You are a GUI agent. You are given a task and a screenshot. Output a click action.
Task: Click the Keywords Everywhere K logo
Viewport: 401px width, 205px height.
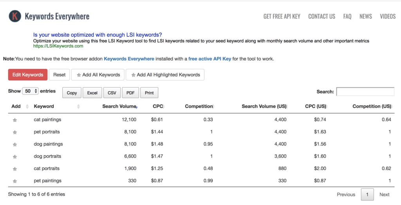pos(15,16)
